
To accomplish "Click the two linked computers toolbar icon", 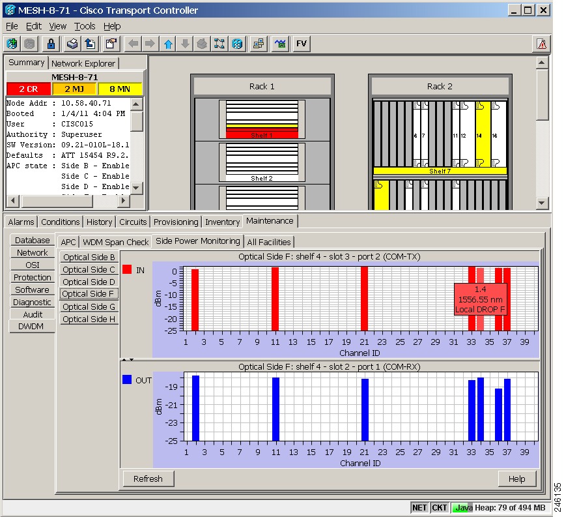I will coord(259,44).
